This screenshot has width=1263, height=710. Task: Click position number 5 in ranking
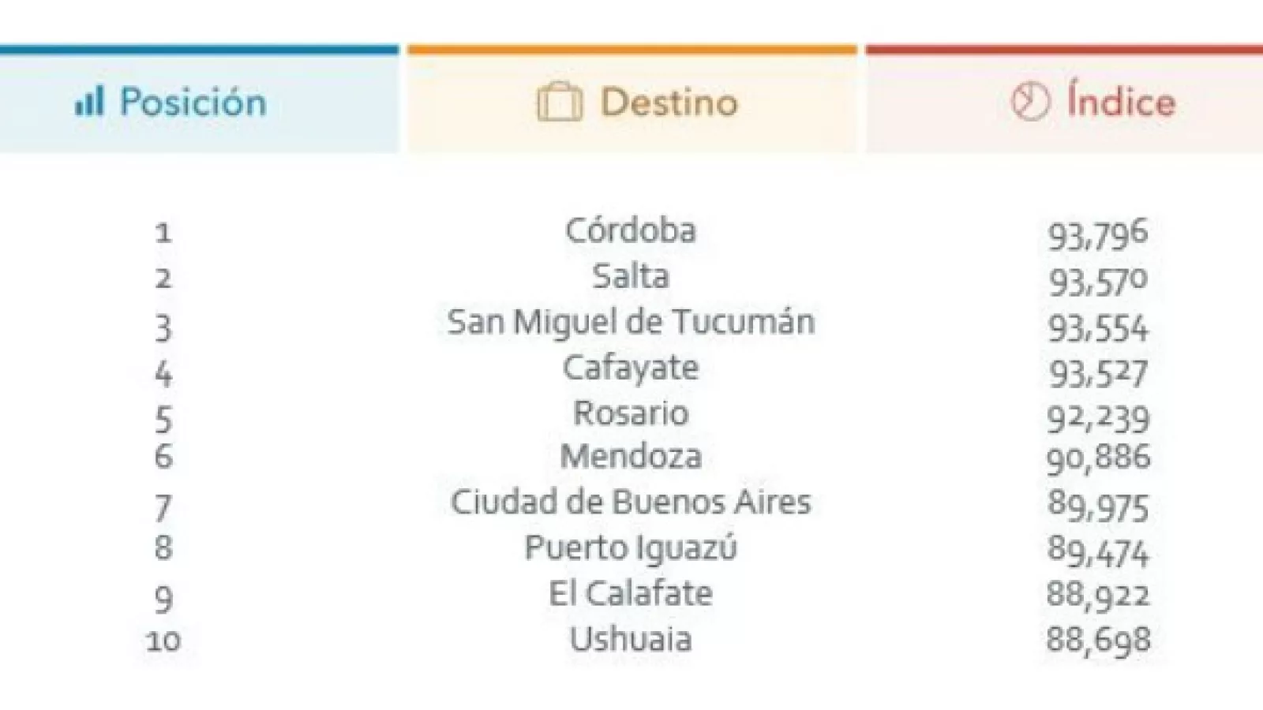(x=163, y=418)
